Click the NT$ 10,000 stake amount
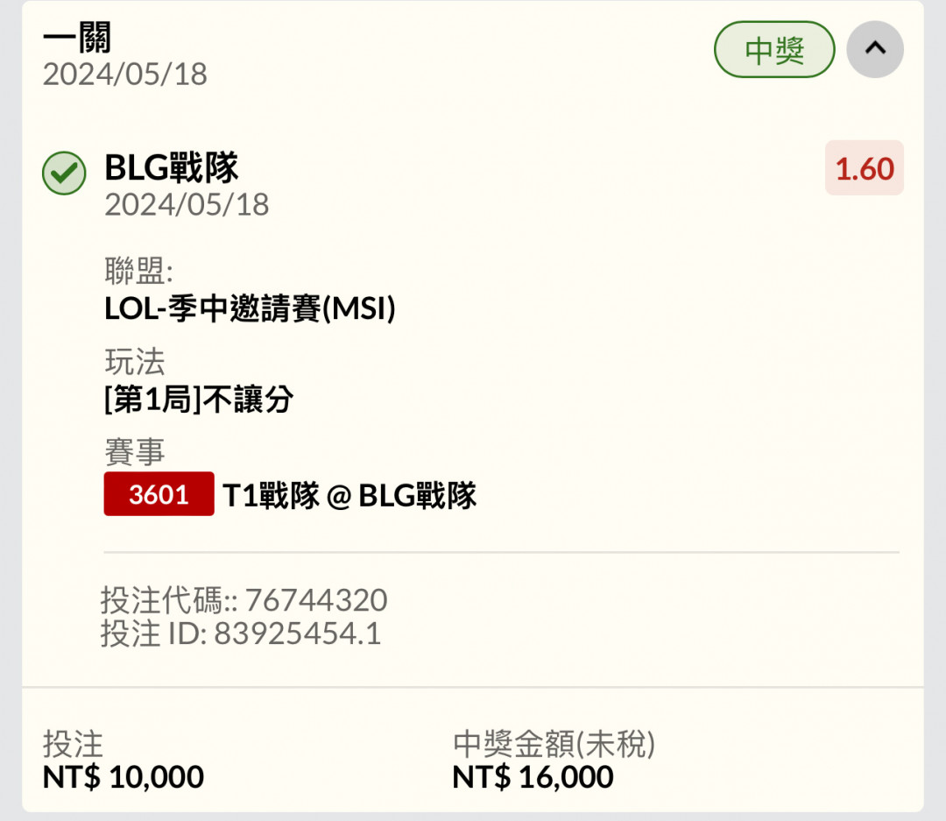 point(124,776)
